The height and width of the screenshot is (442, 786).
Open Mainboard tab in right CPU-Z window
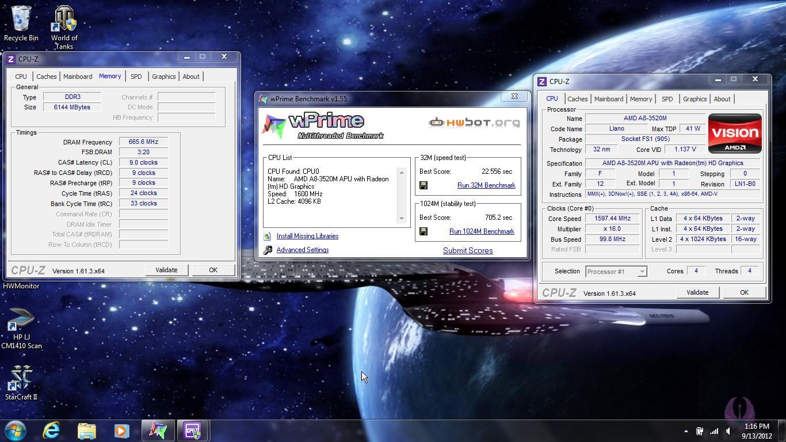609,99
